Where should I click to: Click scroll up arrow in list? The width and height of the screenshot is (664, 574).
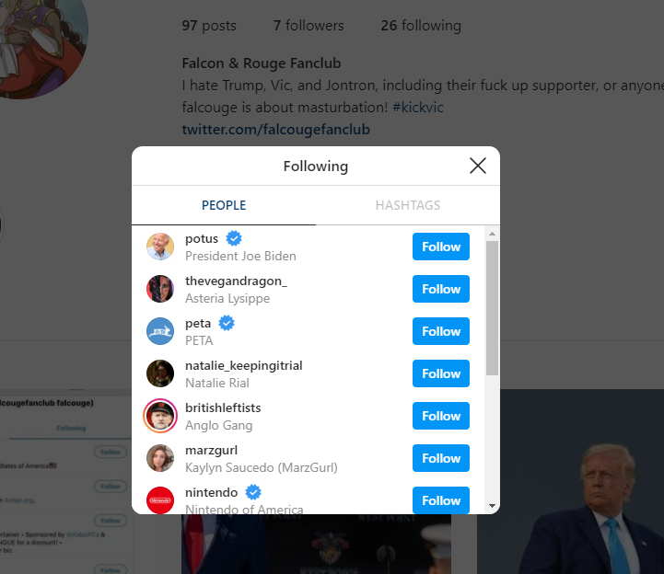pyautogui.click(x=492, y=234)
